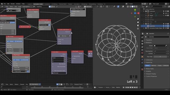This screenshot has height=95, width=170.
Task: Toggle Clamp Factor checkbox on Mix Floats node
Action: coord(73,56)
